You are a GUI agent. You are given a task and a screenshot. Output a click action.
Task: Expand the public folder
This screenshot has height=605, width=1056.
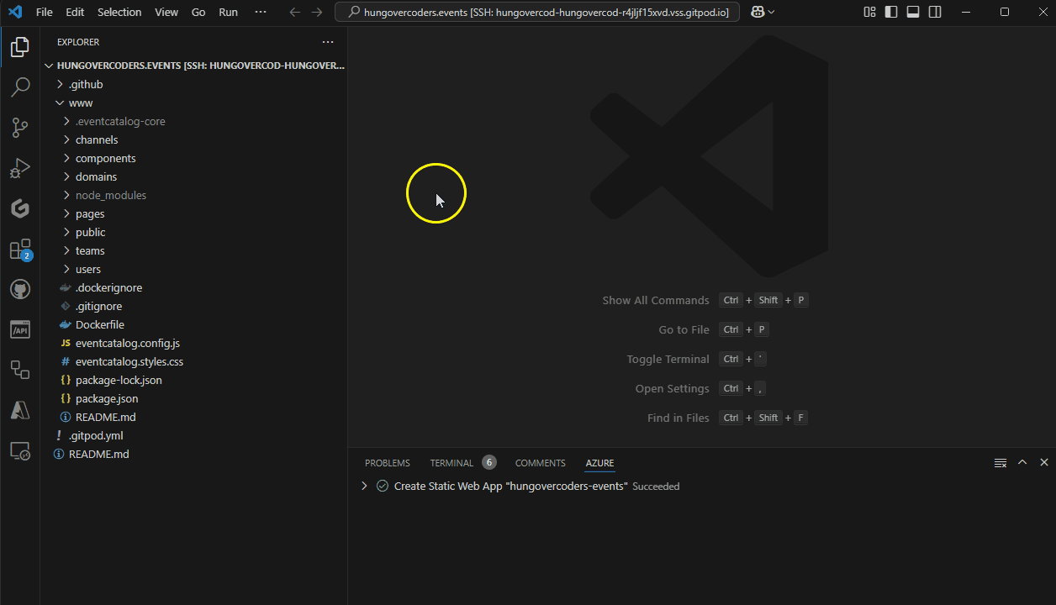(x=66, y=232)
